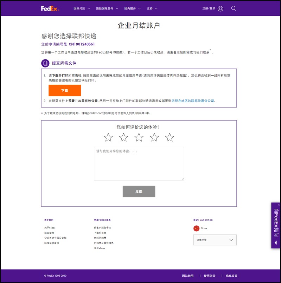Click the © FedEx 1995-2019 copyright text
Screen dimensions: 281x283
(x=55, y=276)
